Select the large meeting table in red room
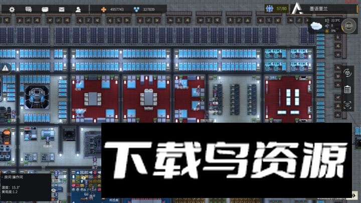 click(x=148, y=97)
